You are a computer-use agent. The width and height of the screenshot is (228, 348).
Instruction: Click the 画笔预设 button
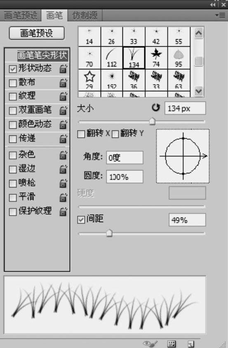point(37,33)
